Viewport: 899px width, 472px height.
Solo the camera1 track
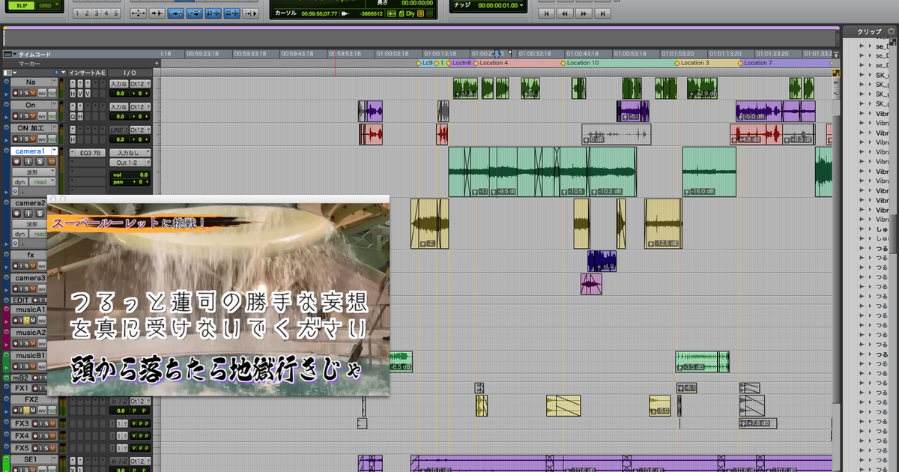click(40, 162)
